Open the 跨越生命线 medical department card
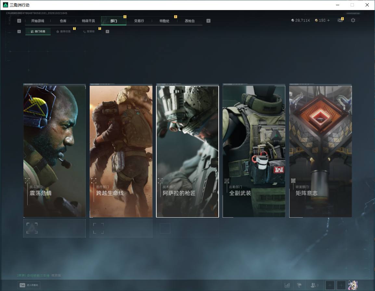This screenshot has width=375, height=291. click(x=121, y=151)
